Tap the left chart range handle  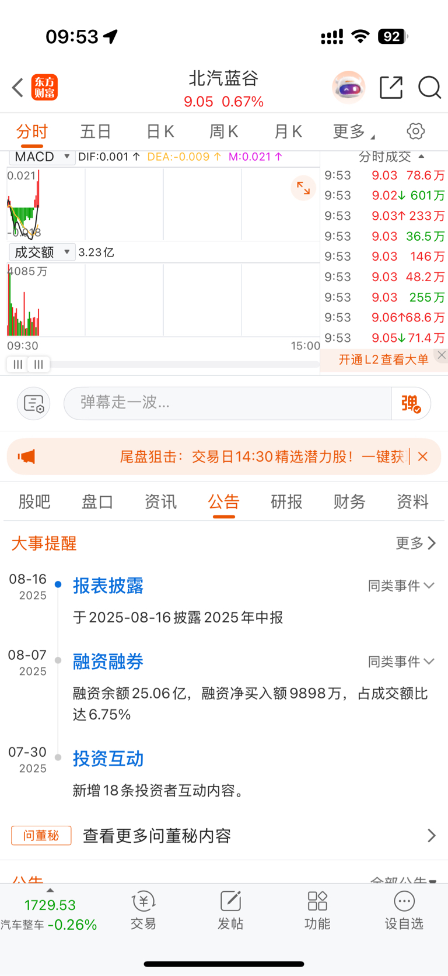click(x=18, y=365)
